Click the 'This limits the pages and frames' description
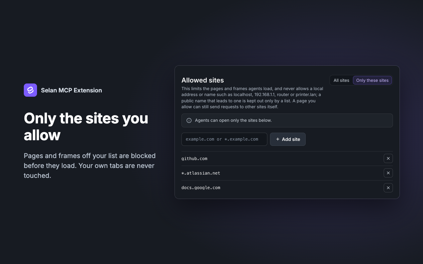 (x=252, y=98)
